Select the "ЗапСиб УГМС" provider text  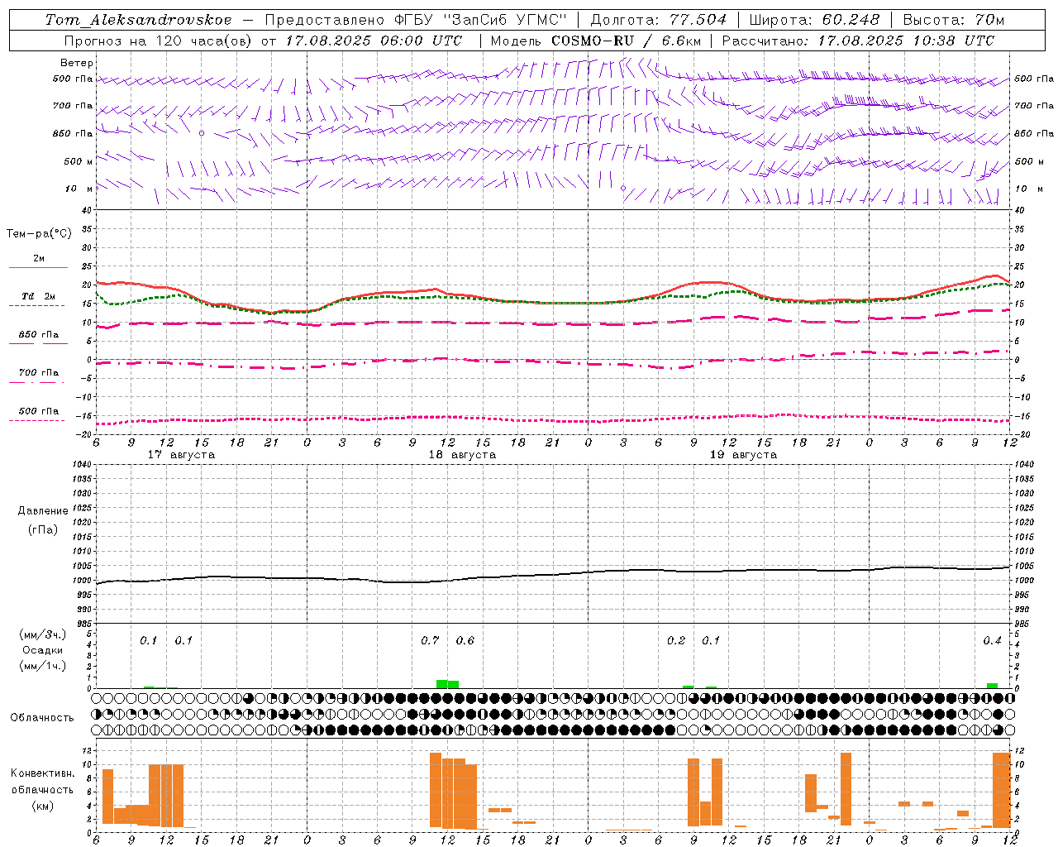[506, 20]
